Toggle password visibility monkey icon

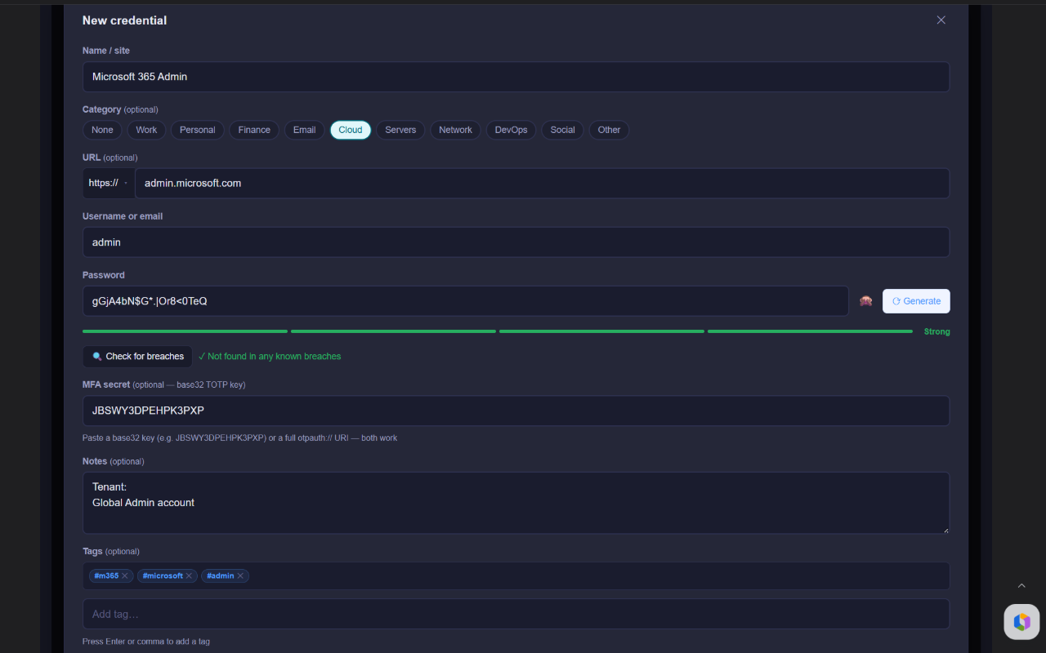(865, 301)
